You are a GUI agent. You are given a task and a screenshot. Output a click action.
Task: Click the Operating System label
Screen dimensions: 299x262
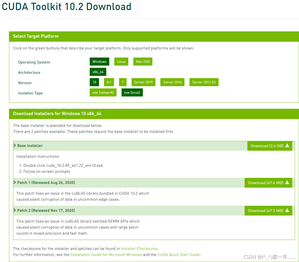(34, 62)
